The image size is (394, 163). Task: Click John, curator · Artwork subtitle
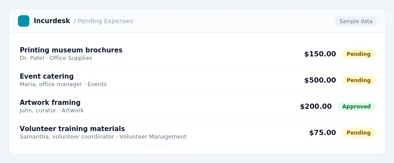pyautogui.click(x=52, y=110)
